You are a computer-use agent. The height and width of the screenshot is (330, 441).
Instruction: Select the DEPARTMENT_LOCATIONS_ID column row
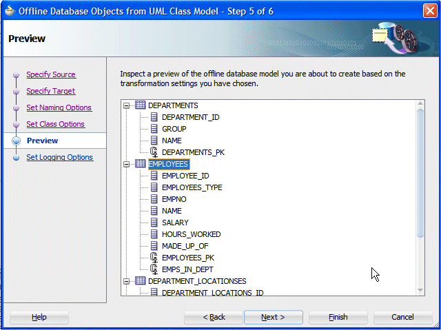pos(213,292)
